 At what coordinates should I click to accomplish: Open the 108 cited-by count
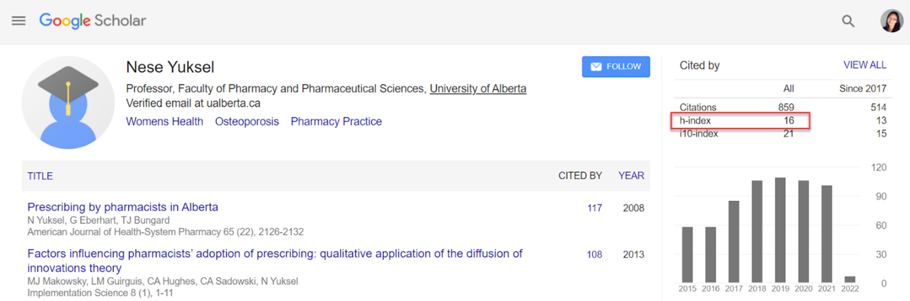595,255
